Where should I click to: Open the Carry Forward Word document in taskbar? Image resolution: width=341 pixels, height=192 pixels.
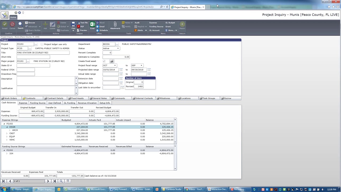(x=119, y=189)
